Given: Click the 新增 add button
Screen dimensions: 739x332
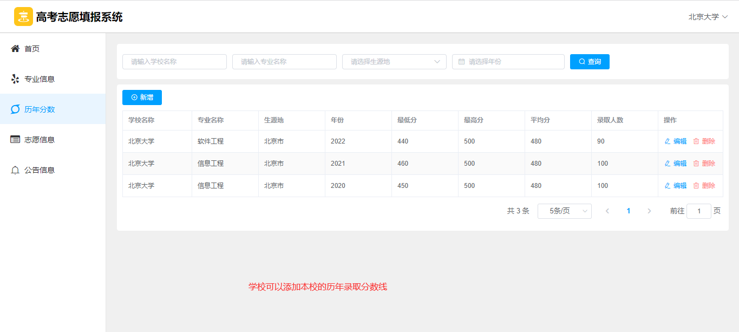Looking at the screenshot, I should click(x=142, y=97).
